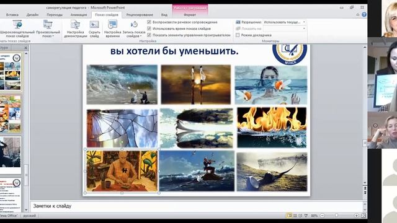Select the fourth slide thumbnail with red text
This screenshot has height=223, width=397.
pos(11,195)
